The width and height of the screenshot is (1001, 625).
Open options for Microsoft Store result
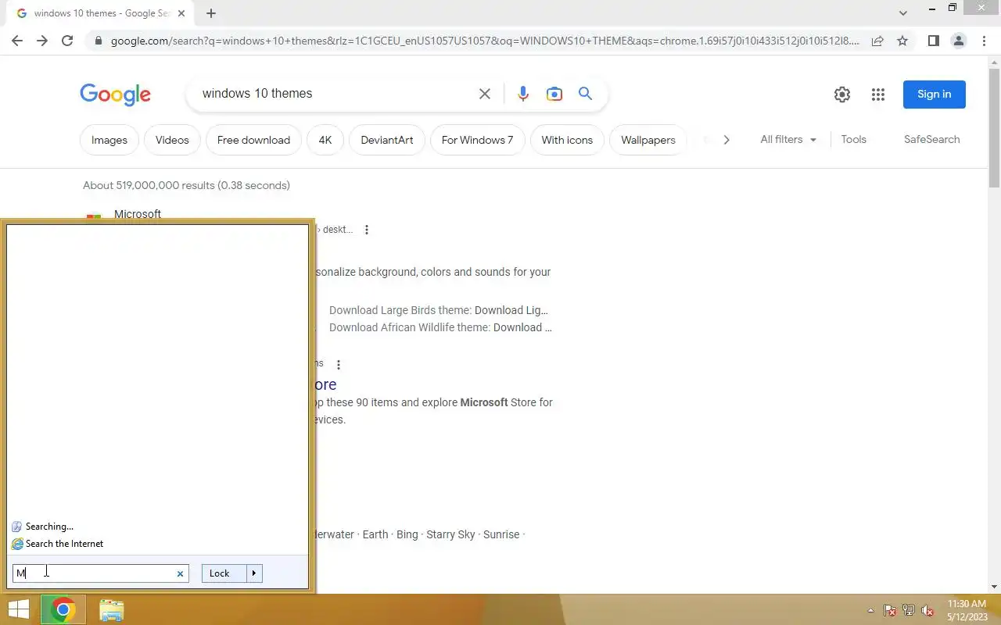click(x=339, y=365)
